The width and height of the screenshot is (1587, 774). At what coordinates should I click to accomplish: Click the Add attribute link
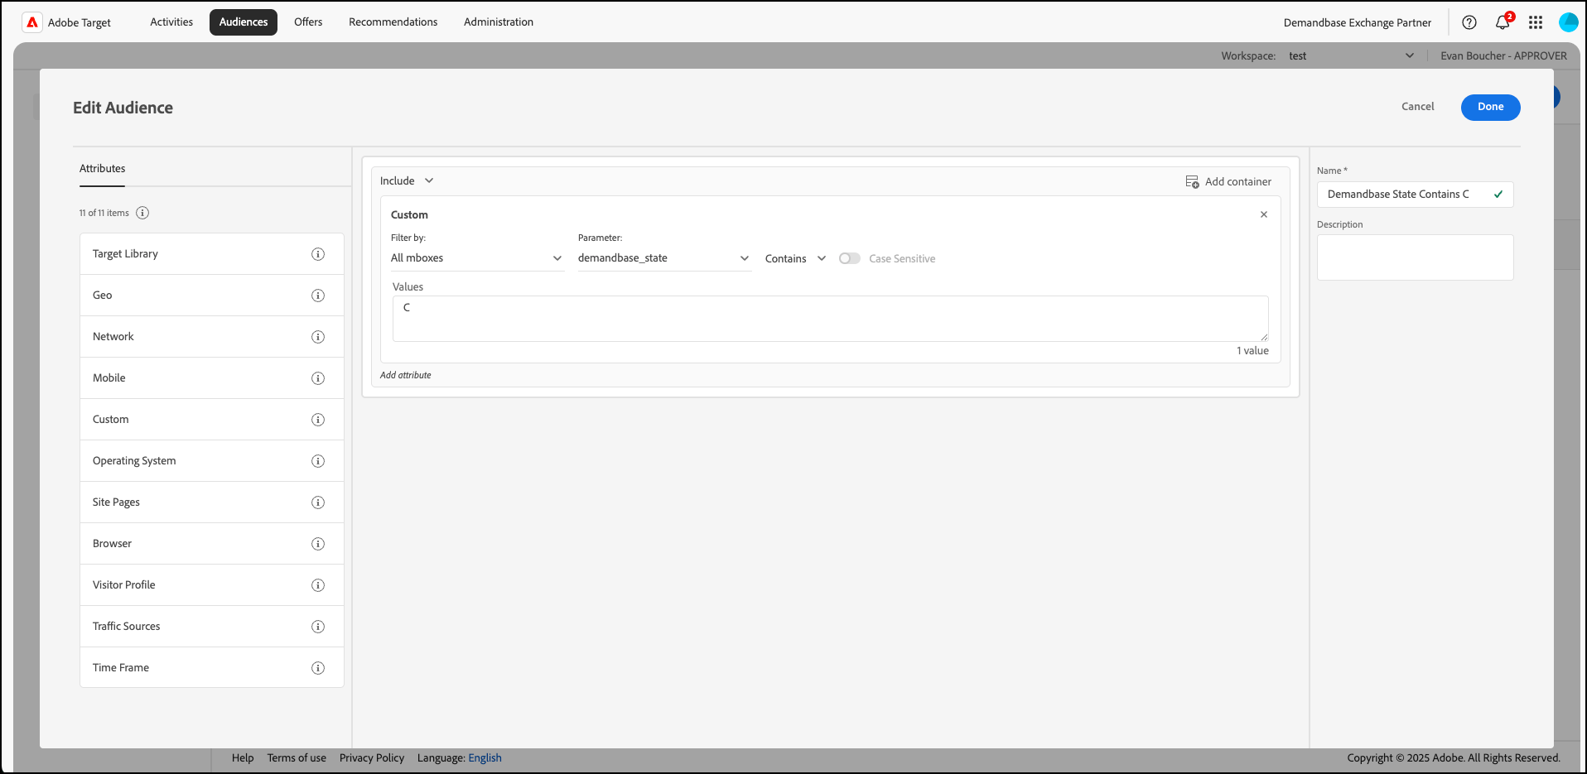[406, 375]
